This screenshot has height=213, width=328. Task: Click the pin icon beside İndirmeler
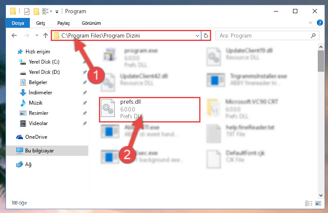point(84,93)
